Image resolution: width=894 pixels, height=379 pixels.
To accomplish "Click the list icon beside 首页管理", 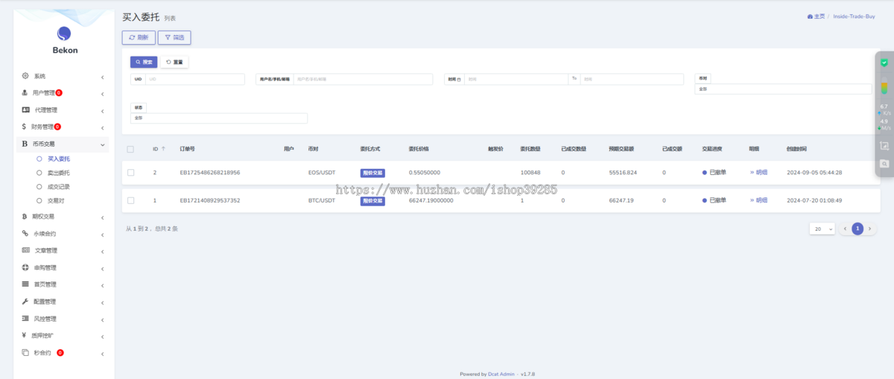I will coord(25,284).
